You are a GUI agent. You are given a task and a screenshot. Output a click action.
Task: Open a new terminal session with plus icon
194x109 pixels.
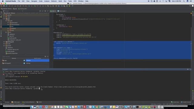3,72
